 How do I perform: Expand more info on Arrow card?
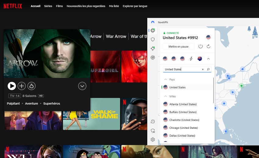(x=82, y=86)
